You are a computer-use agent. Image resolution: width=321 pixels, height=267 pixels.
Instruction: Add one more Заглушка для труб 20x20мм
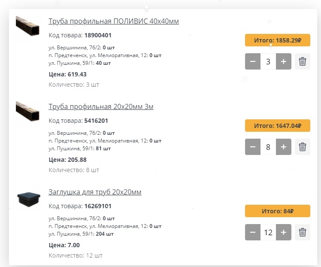(x=283, y=232)
